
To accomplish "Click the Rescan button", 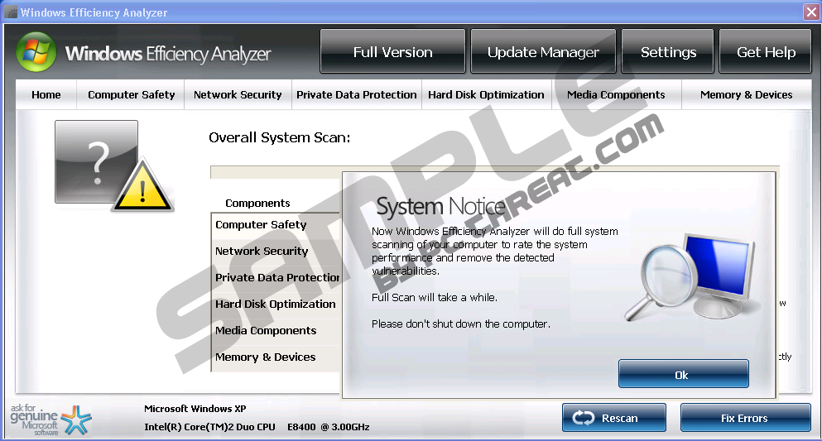I will (613, 418).
